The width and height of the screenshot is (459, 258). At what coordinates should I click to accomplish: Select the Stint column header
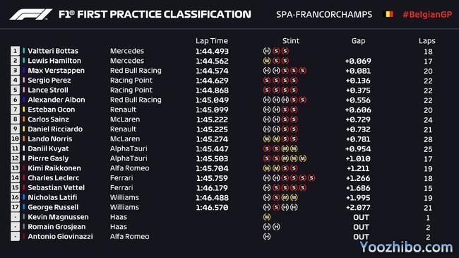pos(291,41)
